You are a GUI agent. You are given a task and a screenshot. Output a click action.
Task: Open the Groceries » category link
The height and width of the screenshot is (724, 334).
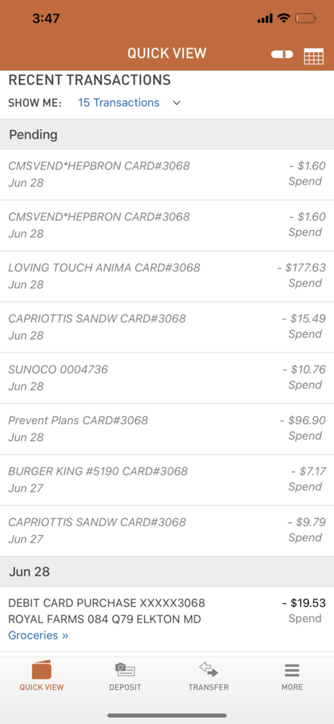(x=38, y=636)
